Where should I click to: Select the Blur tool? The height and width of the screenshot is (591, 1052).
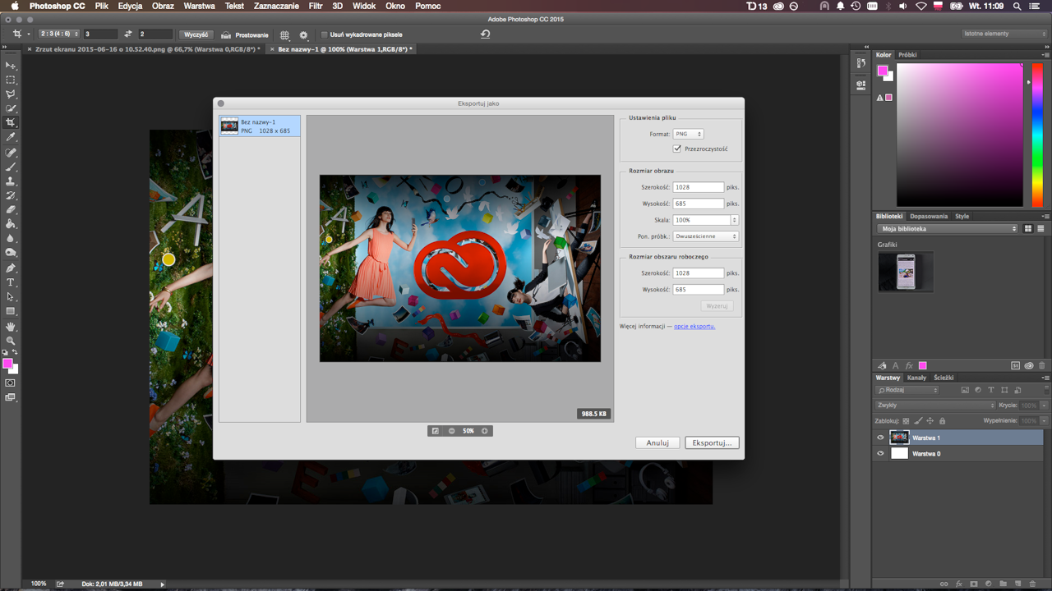click(11, 238)
